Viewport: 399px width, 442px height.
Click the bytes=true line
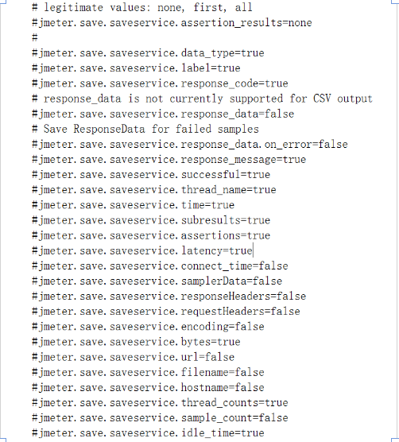(x=136, y=342)
